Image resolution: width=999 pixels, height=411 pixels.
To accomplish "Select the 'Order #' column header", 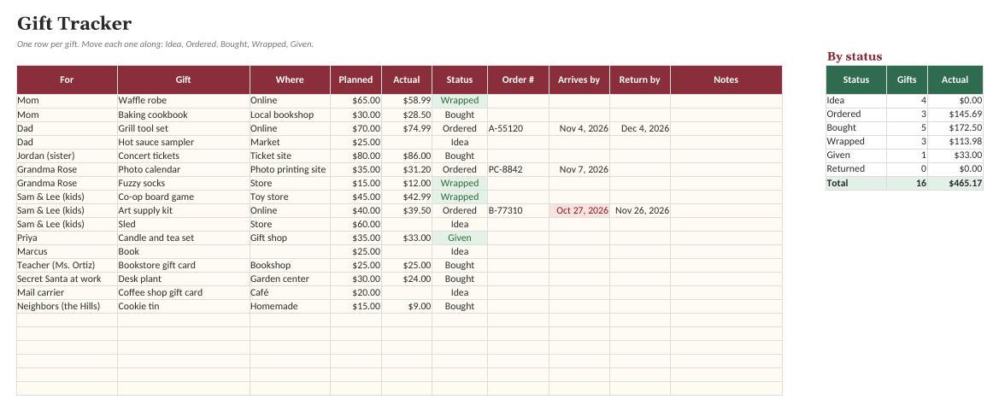I will coord(518,79).
